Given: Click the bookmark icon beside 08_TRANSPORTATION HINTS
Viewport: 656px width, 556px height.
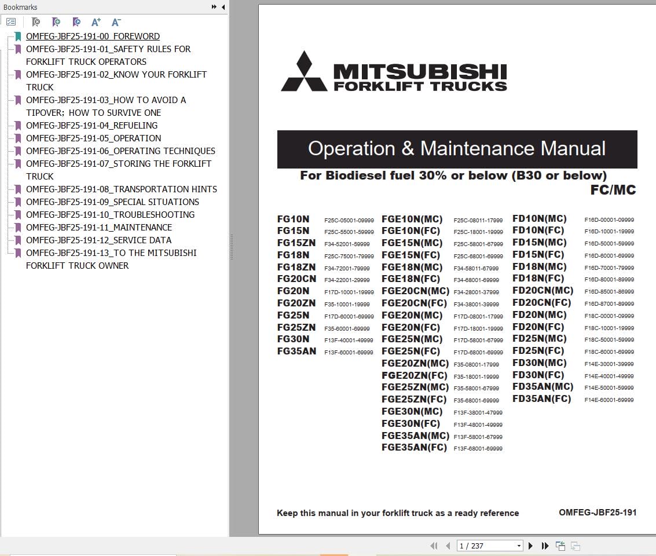Looking at the screenshot, I should (18, 189).
